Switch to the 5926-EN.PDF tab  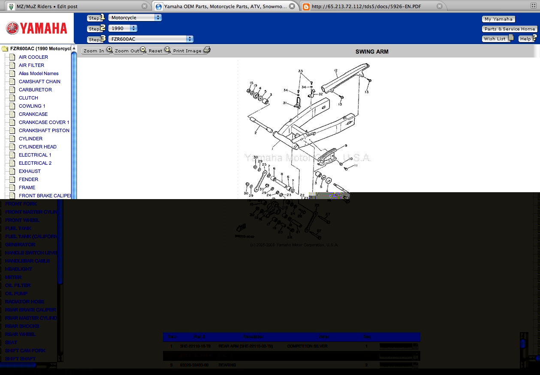point(372,6)
